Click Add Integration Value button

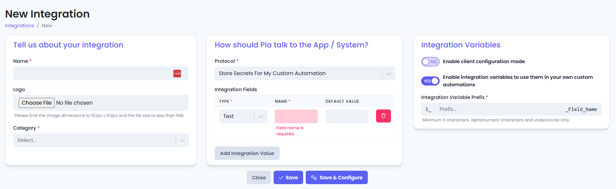247,153
